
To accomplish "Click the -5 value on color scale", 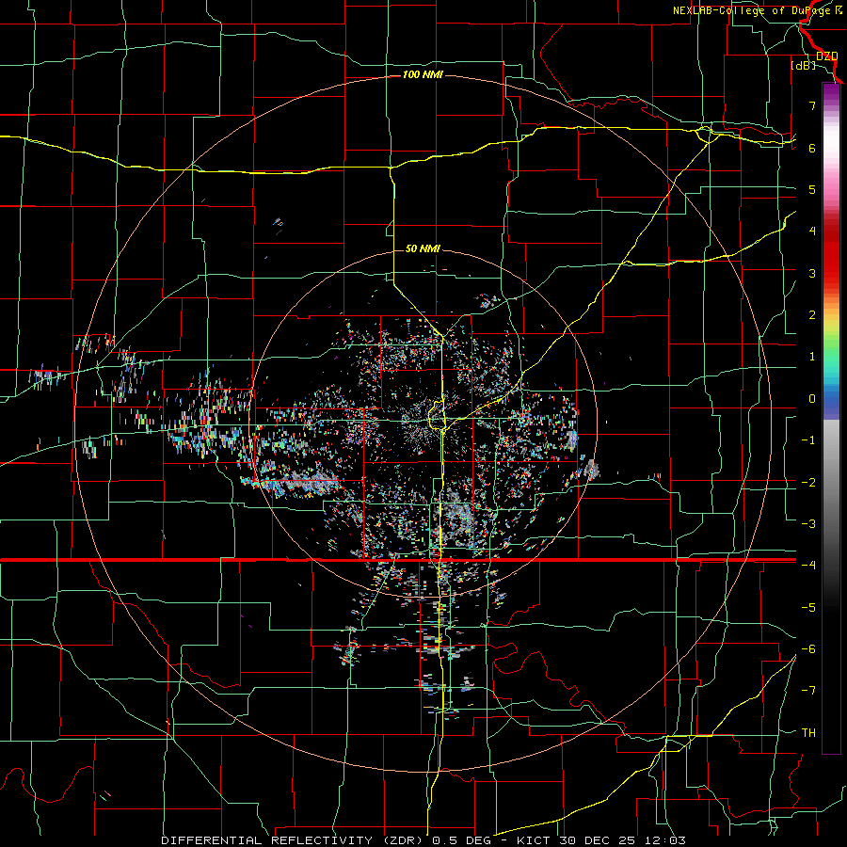I will coord(808,607).
